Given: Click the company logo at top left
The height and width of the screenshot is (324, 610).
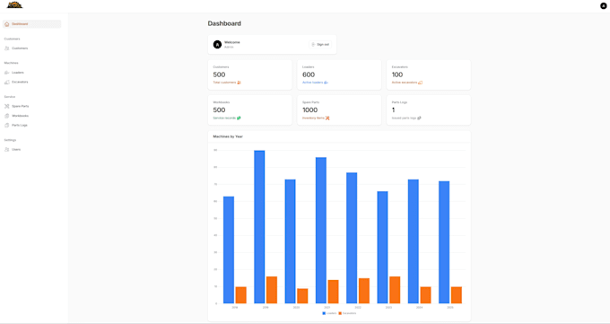Looking at the screenshot, I should (14, 5).
